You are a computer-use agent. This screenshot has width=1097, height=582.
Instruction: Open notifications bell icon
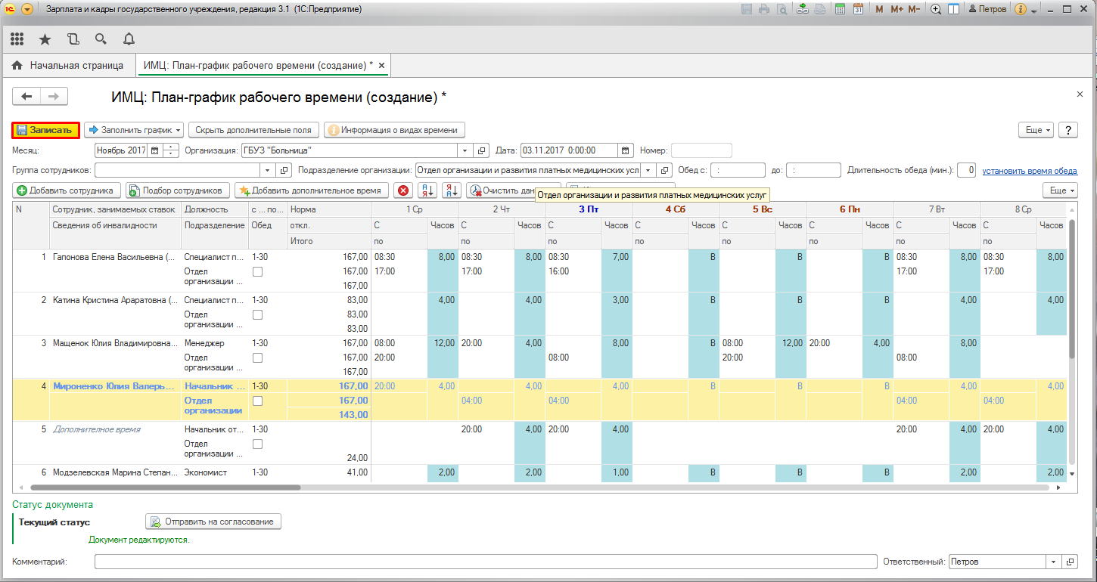coord(129,39)
